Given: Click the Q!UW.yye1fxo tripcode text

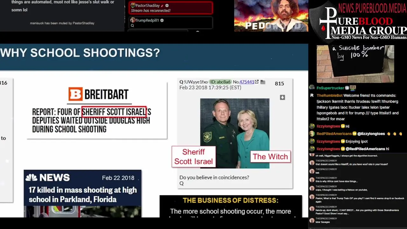Looking at the screenshot, I should (194, 82).
